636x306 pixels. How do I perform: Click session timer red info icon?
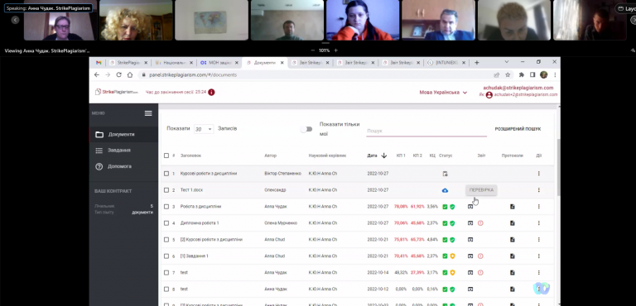211,92
